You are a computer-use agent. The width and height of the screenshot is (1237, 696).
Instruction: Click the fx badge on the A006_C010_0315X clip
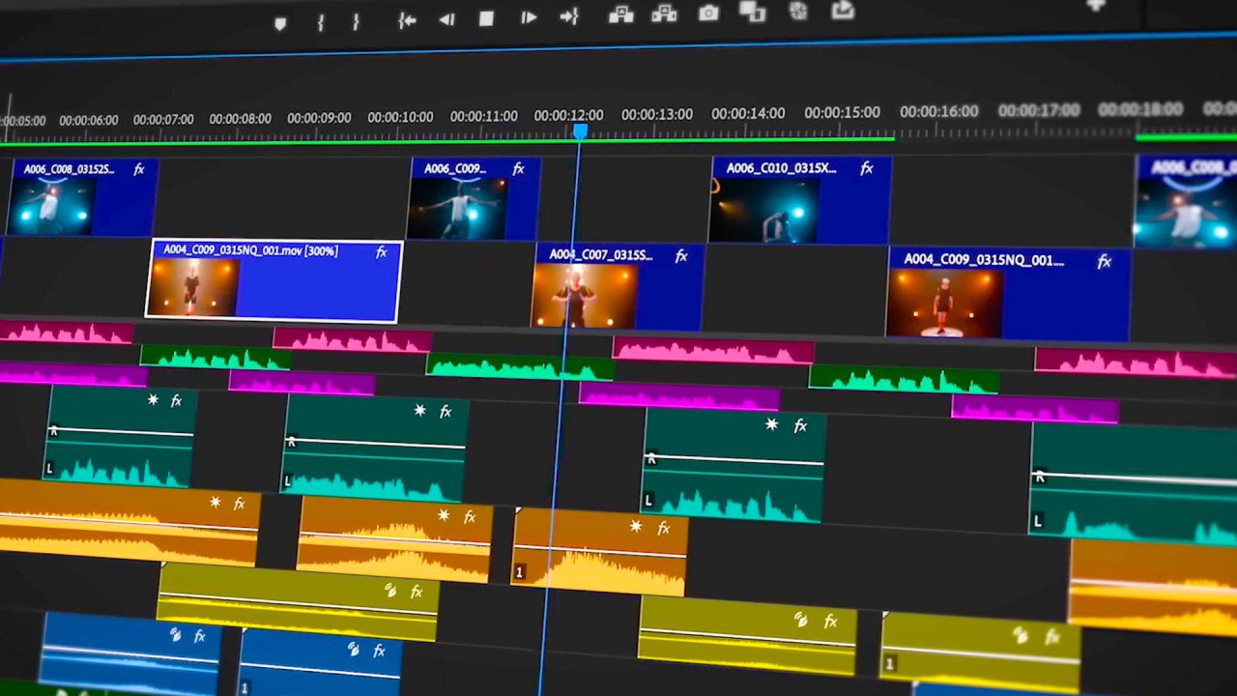click(867, 169)
